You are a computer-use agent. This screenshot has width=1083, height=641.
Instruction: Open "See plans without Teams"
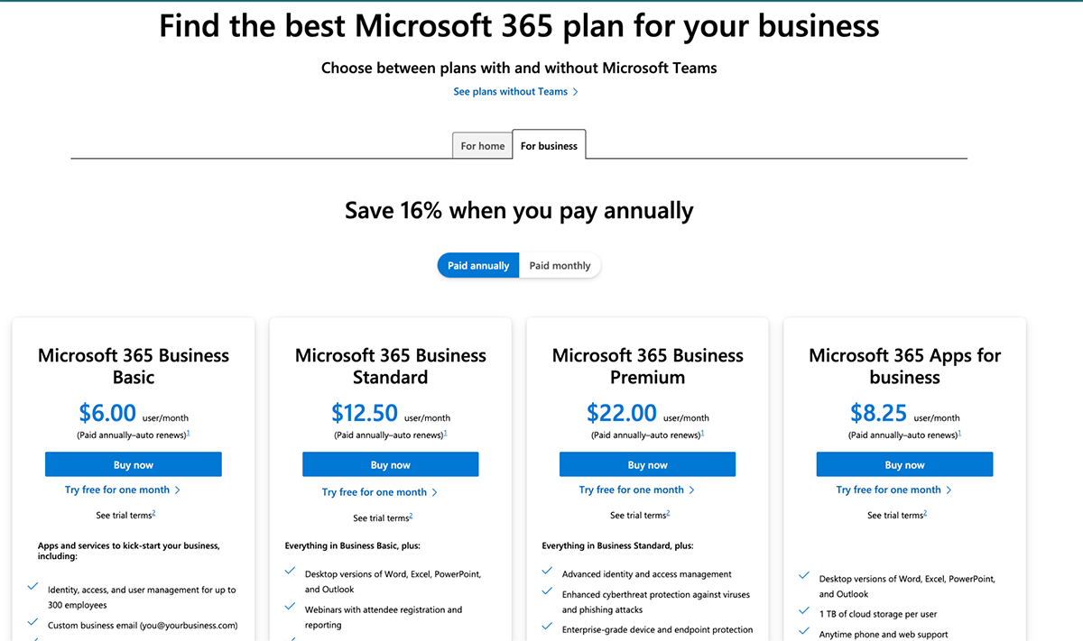point(510,91)
